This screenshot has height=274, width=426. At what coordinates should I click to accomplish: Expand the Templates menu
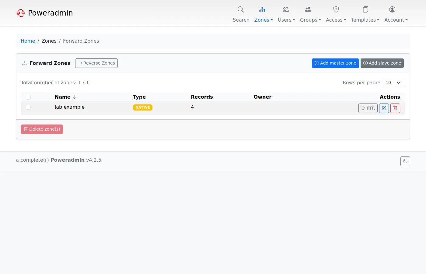click(x=365, y=20)
